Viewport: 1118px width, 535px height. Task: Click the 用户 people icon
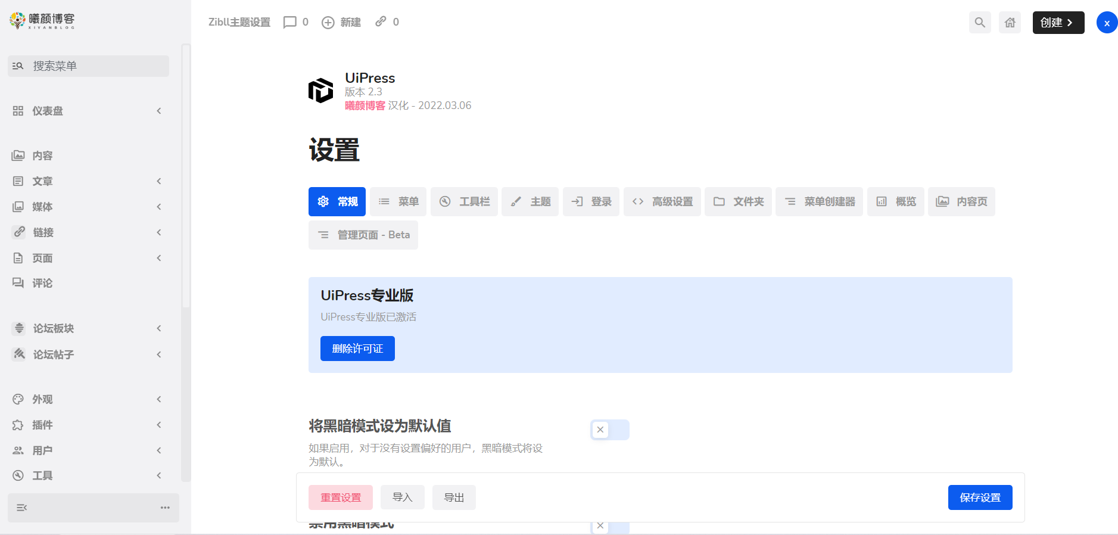[x=18, y=450]
